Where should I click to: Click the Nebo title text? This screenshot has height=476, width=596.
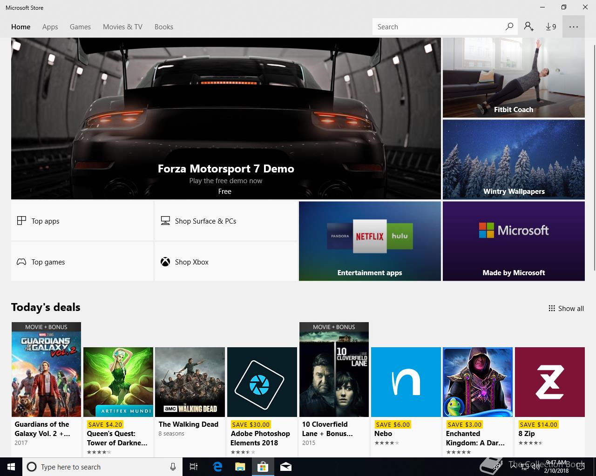pos(383,433)
